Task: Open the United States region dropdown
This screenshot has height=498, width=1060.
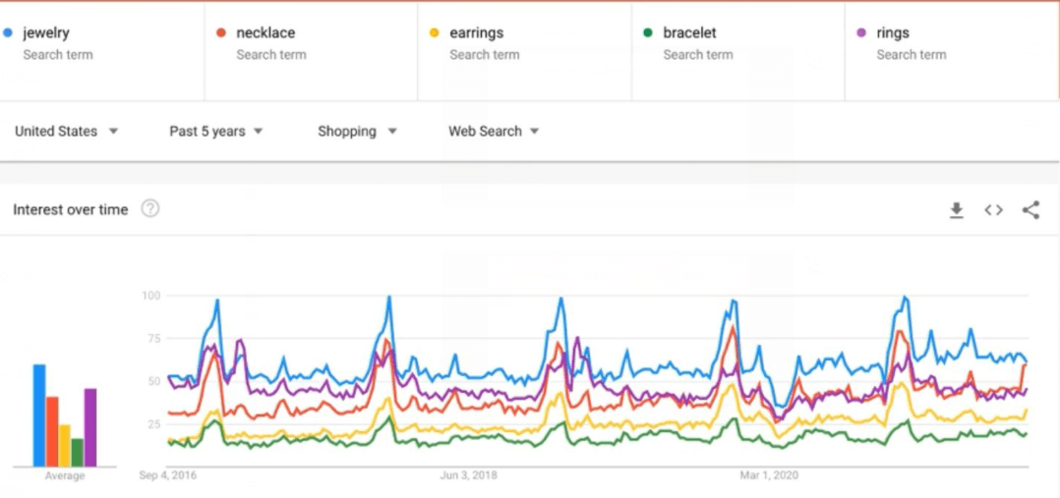Action: [67, 132]
